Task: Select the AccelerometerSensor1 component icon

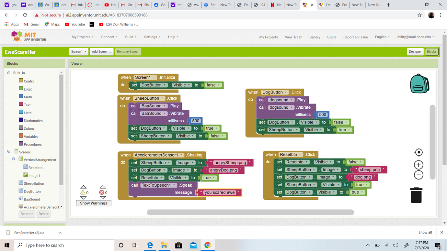Action: pyautogui.click(x=21, y=207)
